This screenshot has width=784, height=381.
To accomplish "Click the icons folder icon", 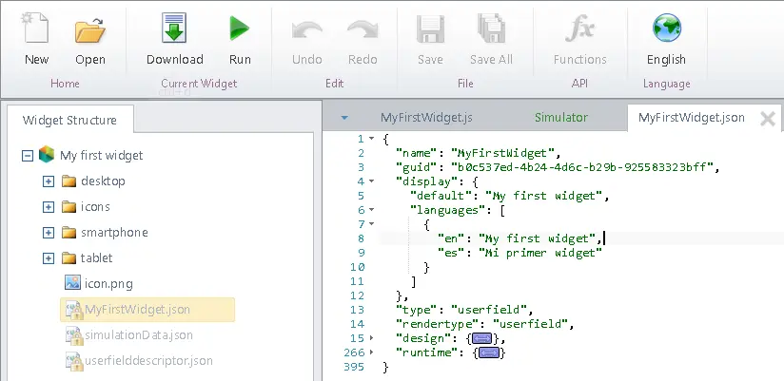I will point(69,206).
